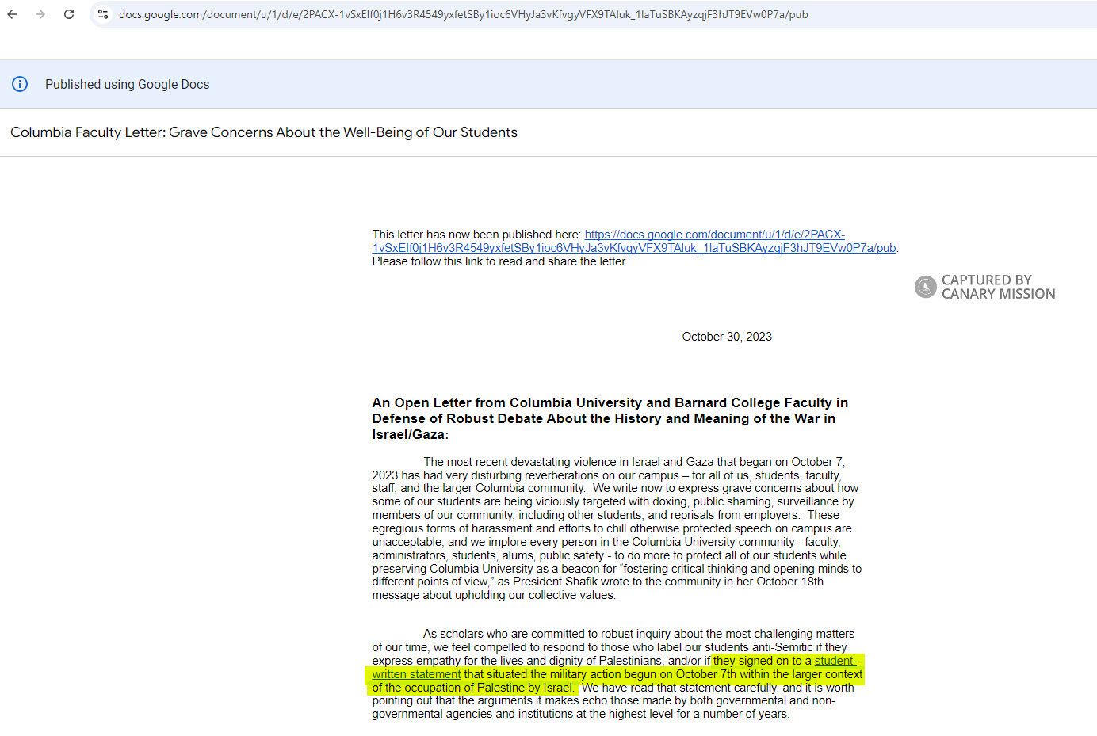
Task: Click the Canary Mission bird logo watermark
Action: tap(925, 287)
